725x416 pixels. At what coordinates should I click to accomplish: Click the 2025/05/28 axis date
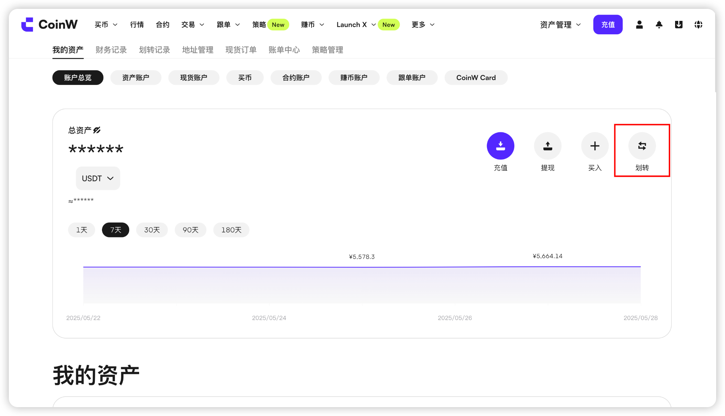[x=641, y=318]
